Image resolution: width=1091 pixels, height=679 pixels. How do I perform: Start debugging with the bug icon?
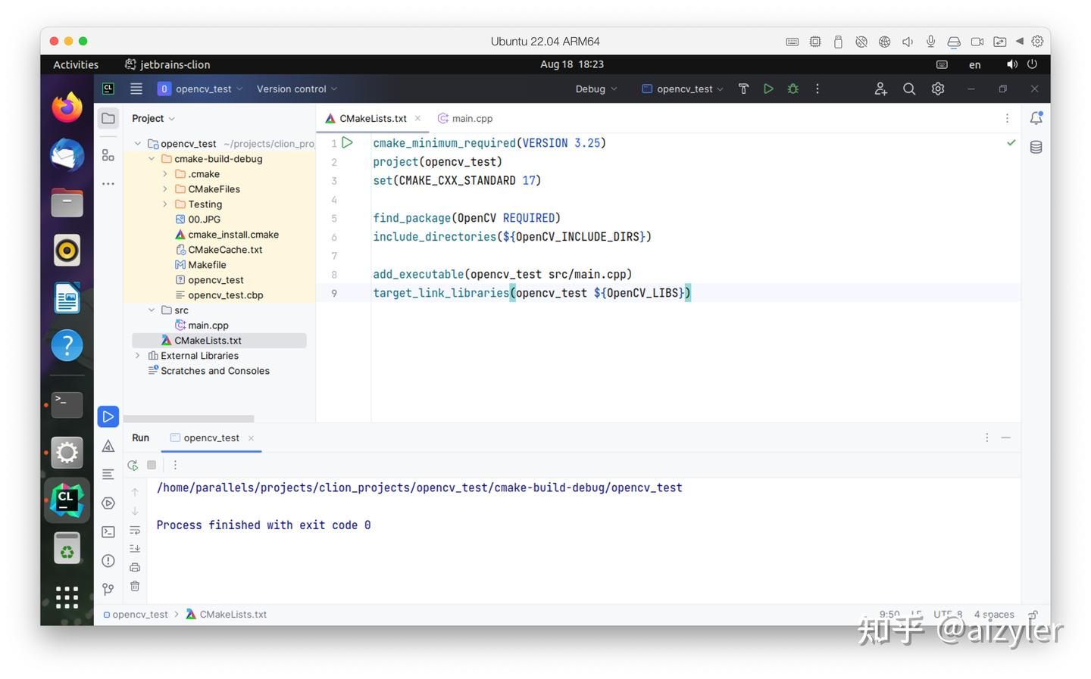(x=792, y=89)
